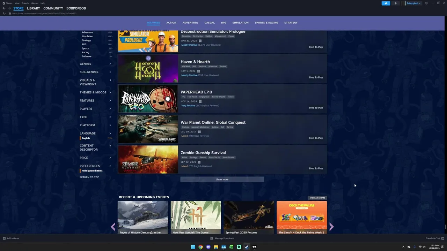The width and height of the screenshot is (447, 251).
Task: Open the announcements megaphone icon
Action: 386,3
